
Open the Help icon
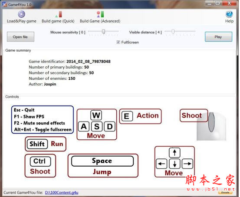pos(229,14)
